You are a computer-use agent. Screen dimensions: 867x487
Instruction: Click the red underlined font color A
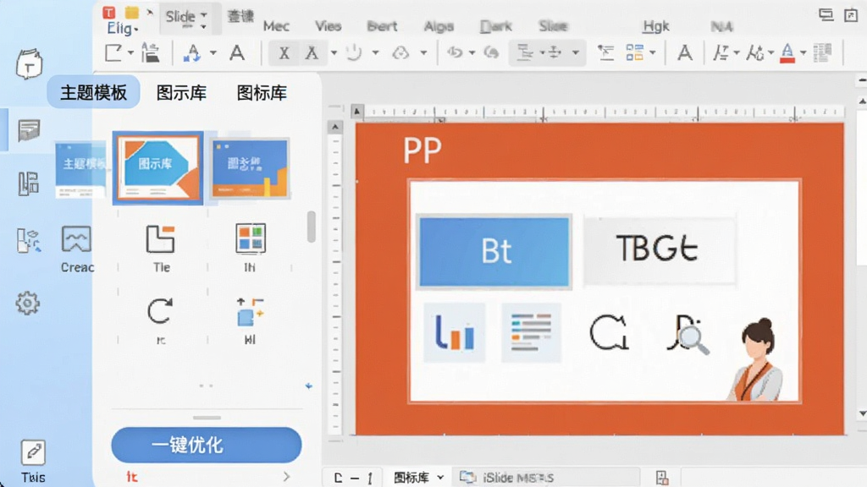[787, 53]
